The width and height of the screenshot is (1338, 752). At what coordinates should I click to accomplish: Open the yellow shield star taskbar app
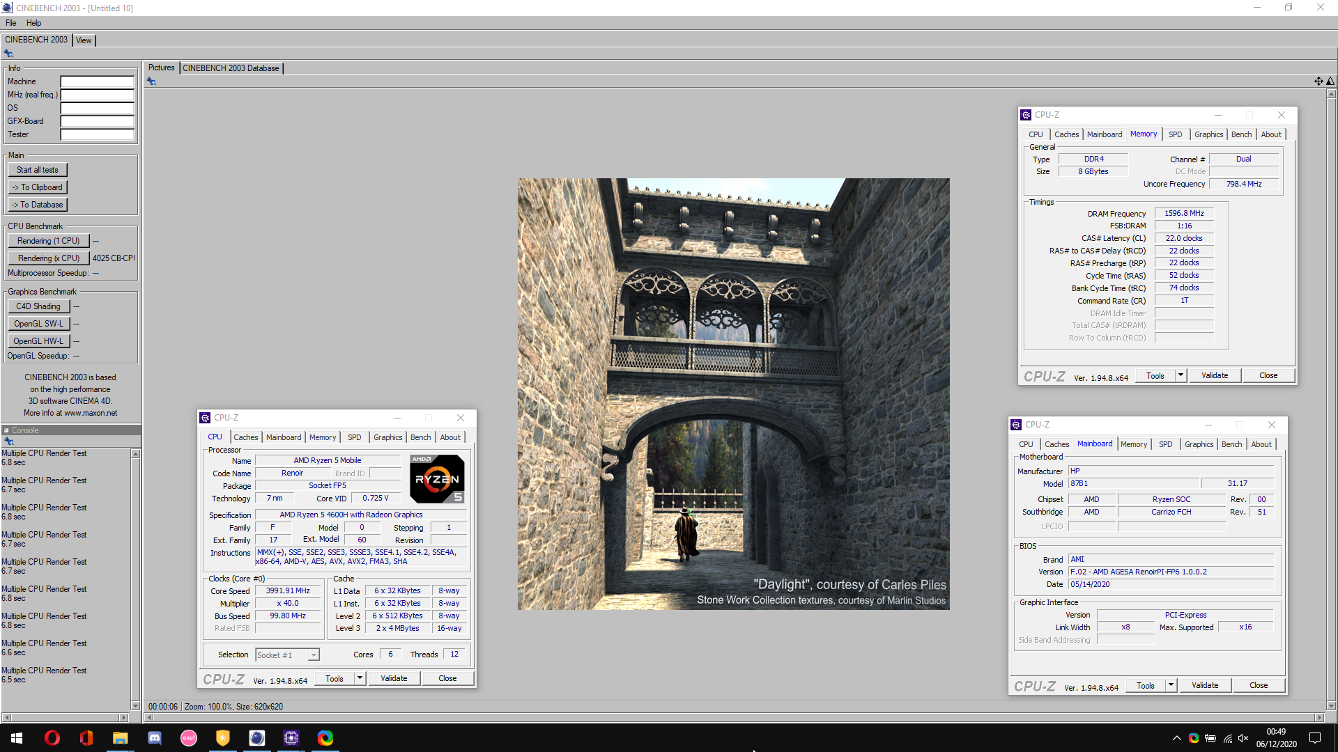pyautogui.click(x=222, y=738)
